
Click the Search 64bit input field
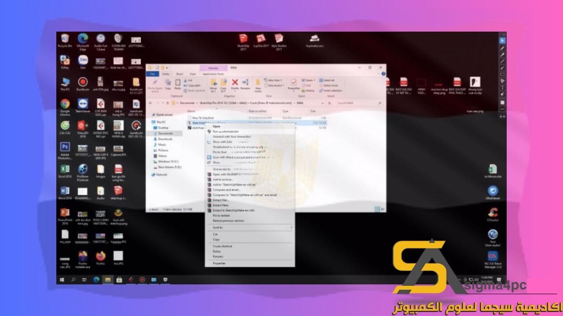(359, 103)
